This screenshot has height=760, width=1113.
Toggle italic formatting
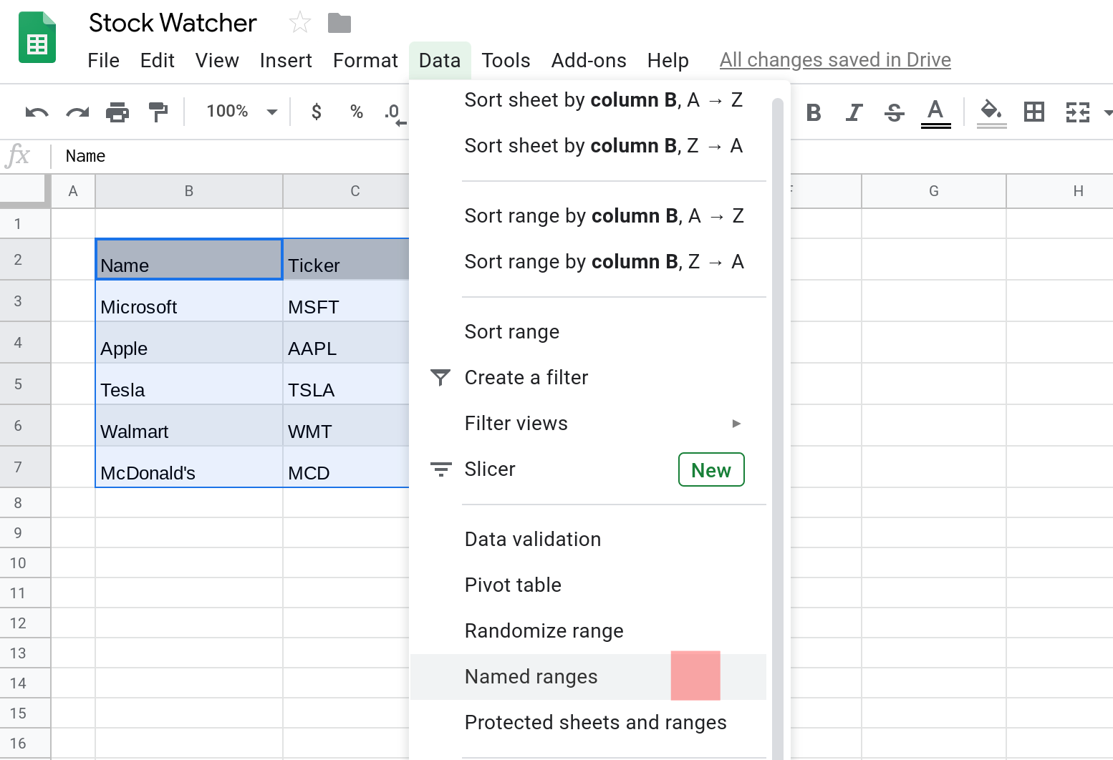tap(854, 112)
